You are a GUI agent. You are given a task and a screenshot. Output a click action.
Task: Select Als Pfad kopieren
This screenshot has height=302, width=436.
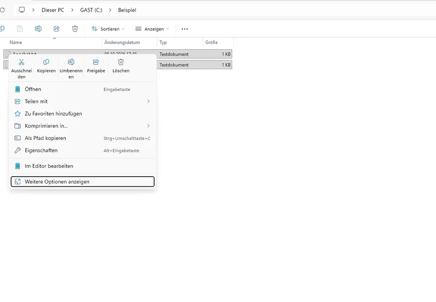(82, 138)
